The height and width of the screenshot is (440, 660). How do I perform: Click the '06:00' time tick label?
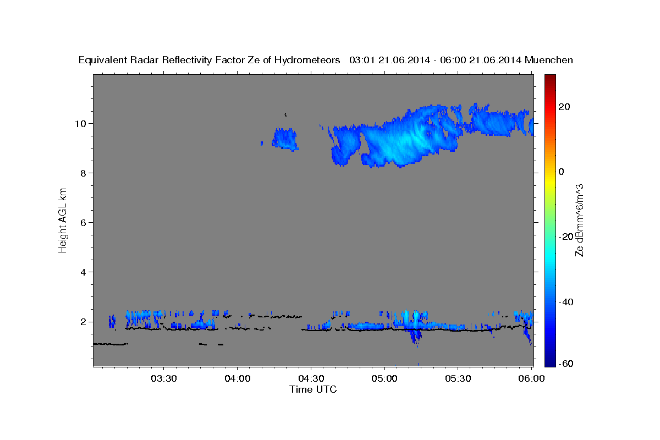[532, 379]
